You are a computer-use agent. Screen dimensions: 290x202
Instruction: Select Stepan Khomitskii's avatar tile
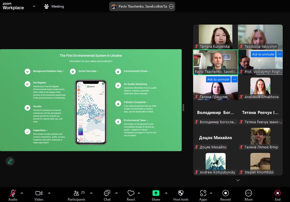click(x=260, y=163)
